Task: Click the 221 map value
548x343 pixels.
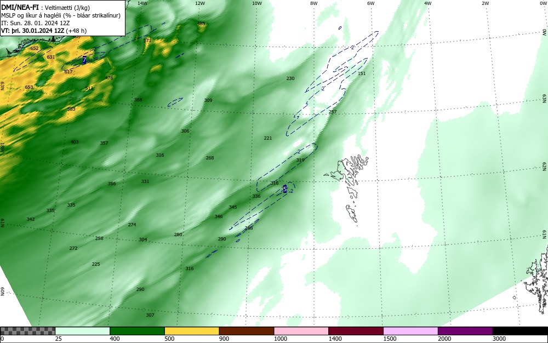Action: 268,138
